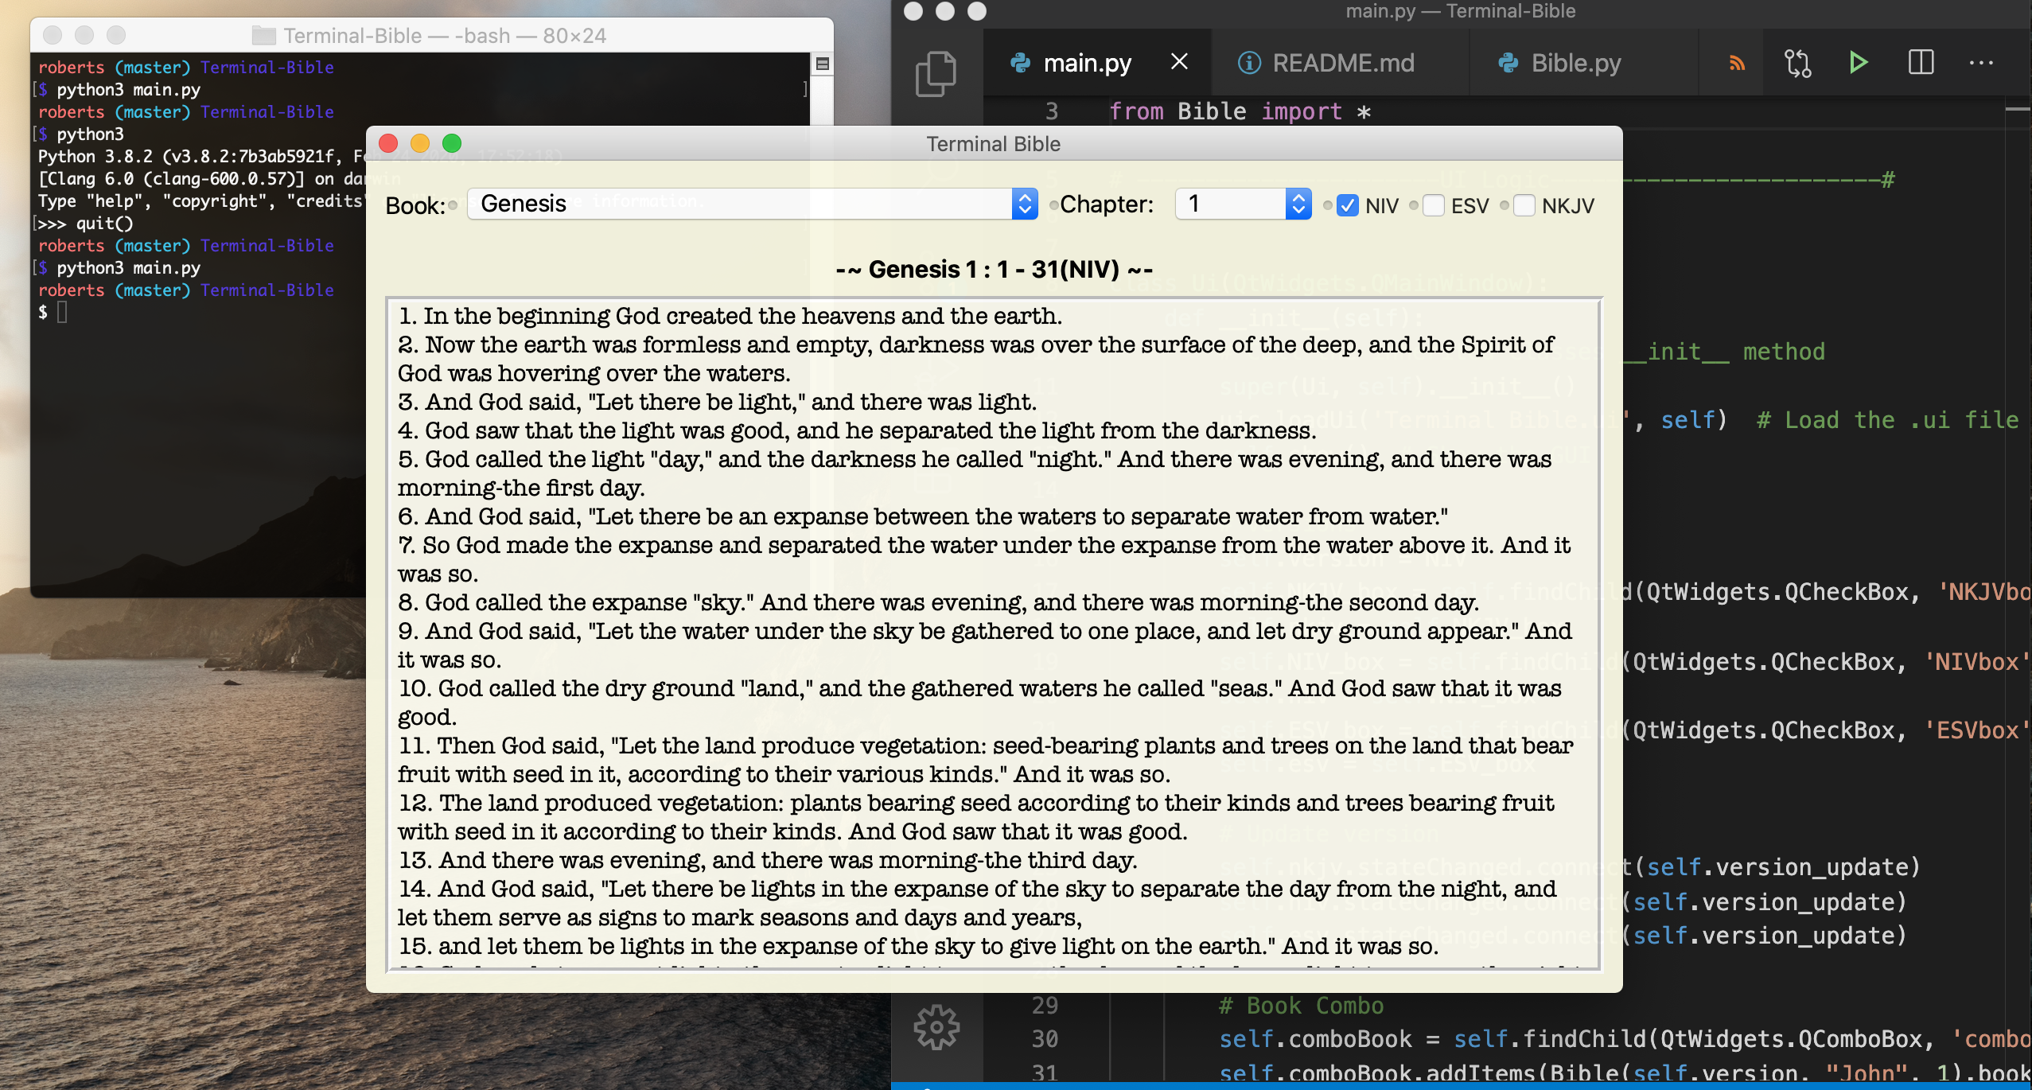Image resolution: width=2032 pixels, height=1090 pixels.
Task: Open the More Actions ellipsis menu
Action: coord(1981,62)
